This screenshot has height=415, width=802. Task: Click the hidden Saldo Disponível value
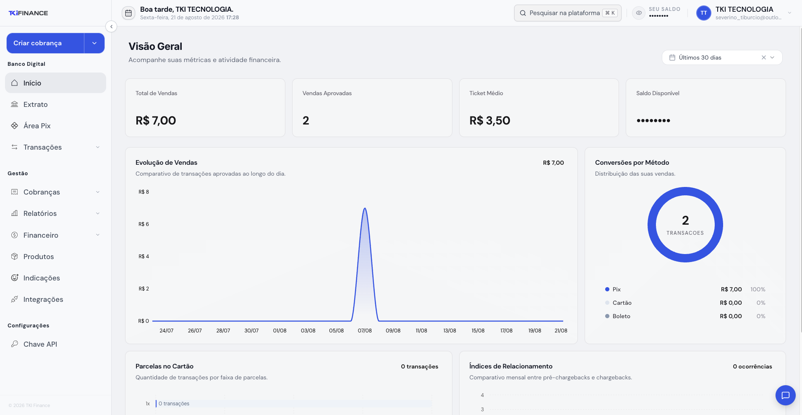653,121
